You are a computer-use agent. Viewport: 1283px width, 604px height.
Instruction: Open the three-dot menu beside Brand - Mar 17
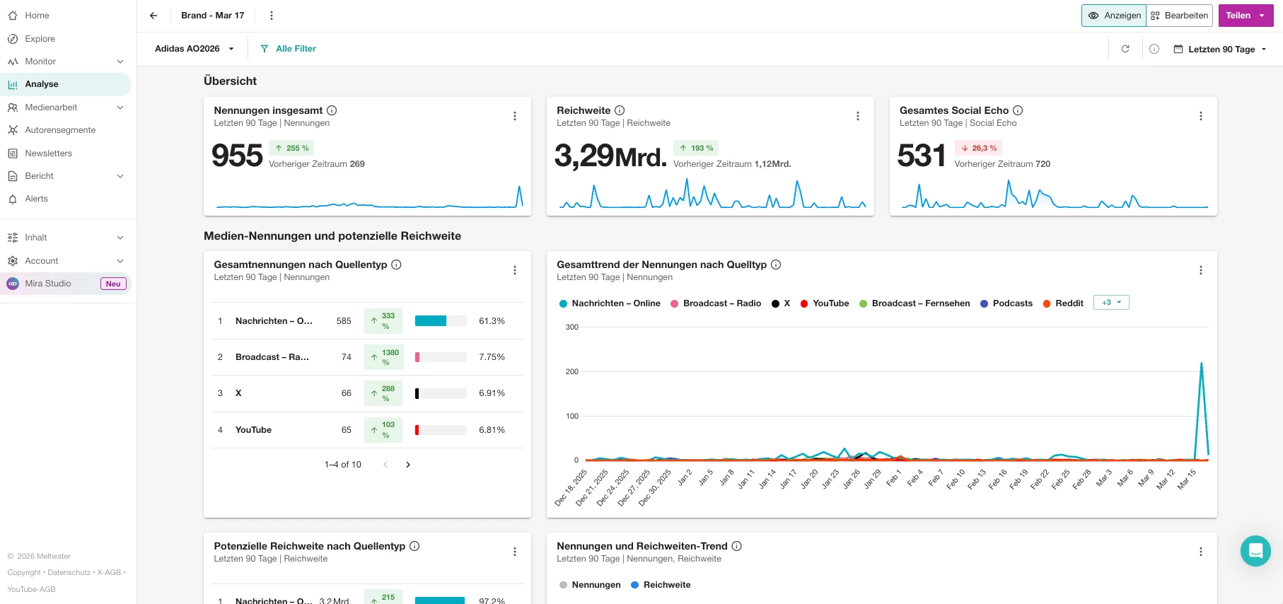click(x=272, y=16)
